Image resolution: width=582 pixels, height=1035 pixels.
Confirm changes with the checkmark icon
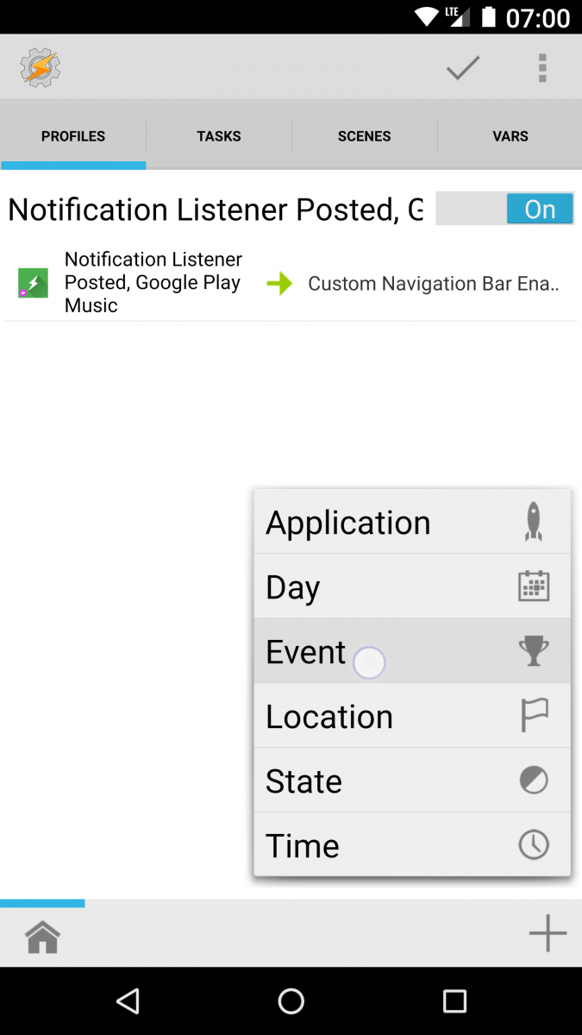coord(462,67)
